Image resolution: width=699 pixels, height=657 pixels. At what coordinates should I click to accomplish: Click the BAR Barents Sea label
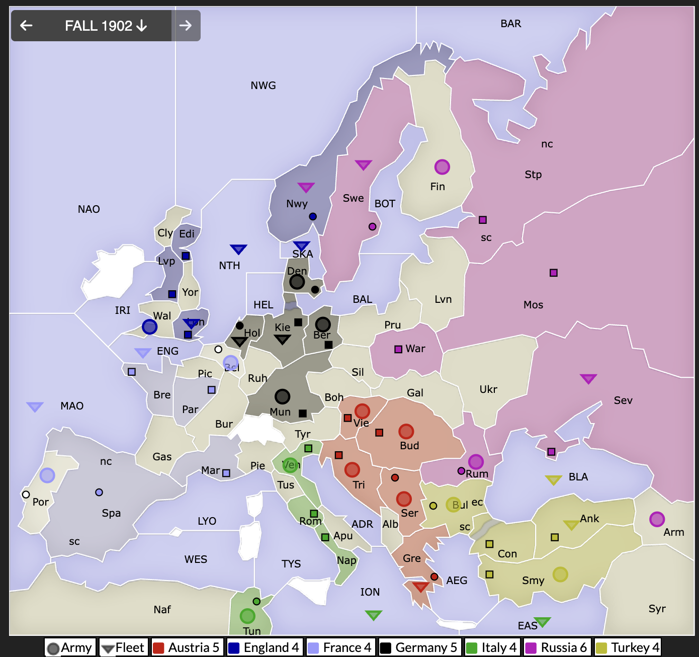tap(511, 24)
